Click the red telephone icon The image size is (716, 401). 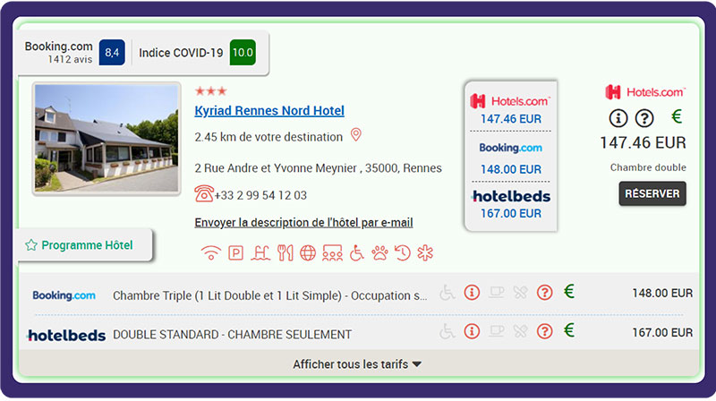click(x=204, y=193)
